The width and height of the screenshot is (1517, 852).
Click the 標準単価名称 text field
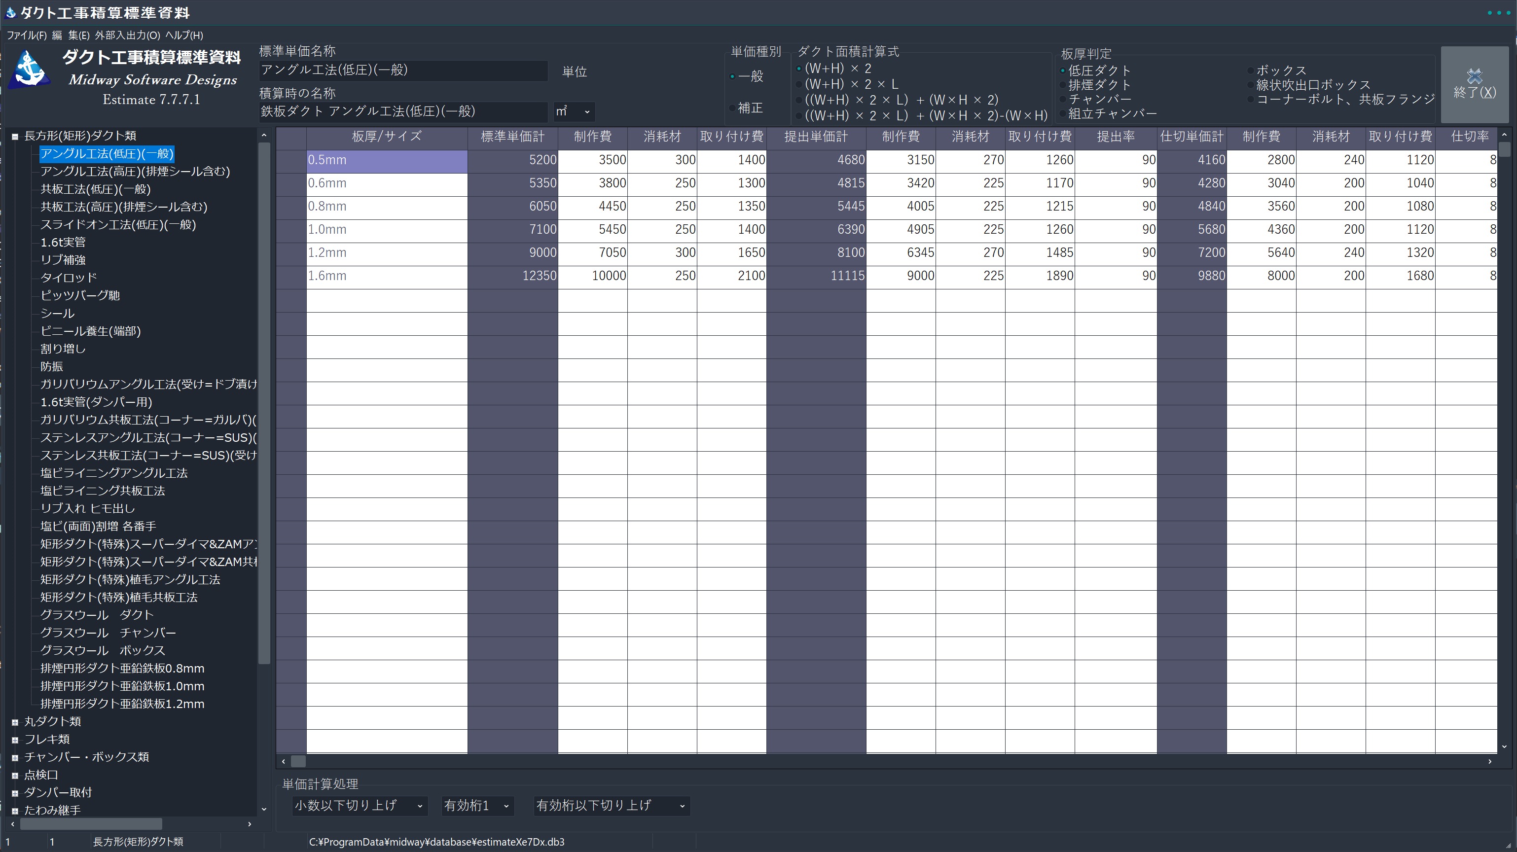403,71
